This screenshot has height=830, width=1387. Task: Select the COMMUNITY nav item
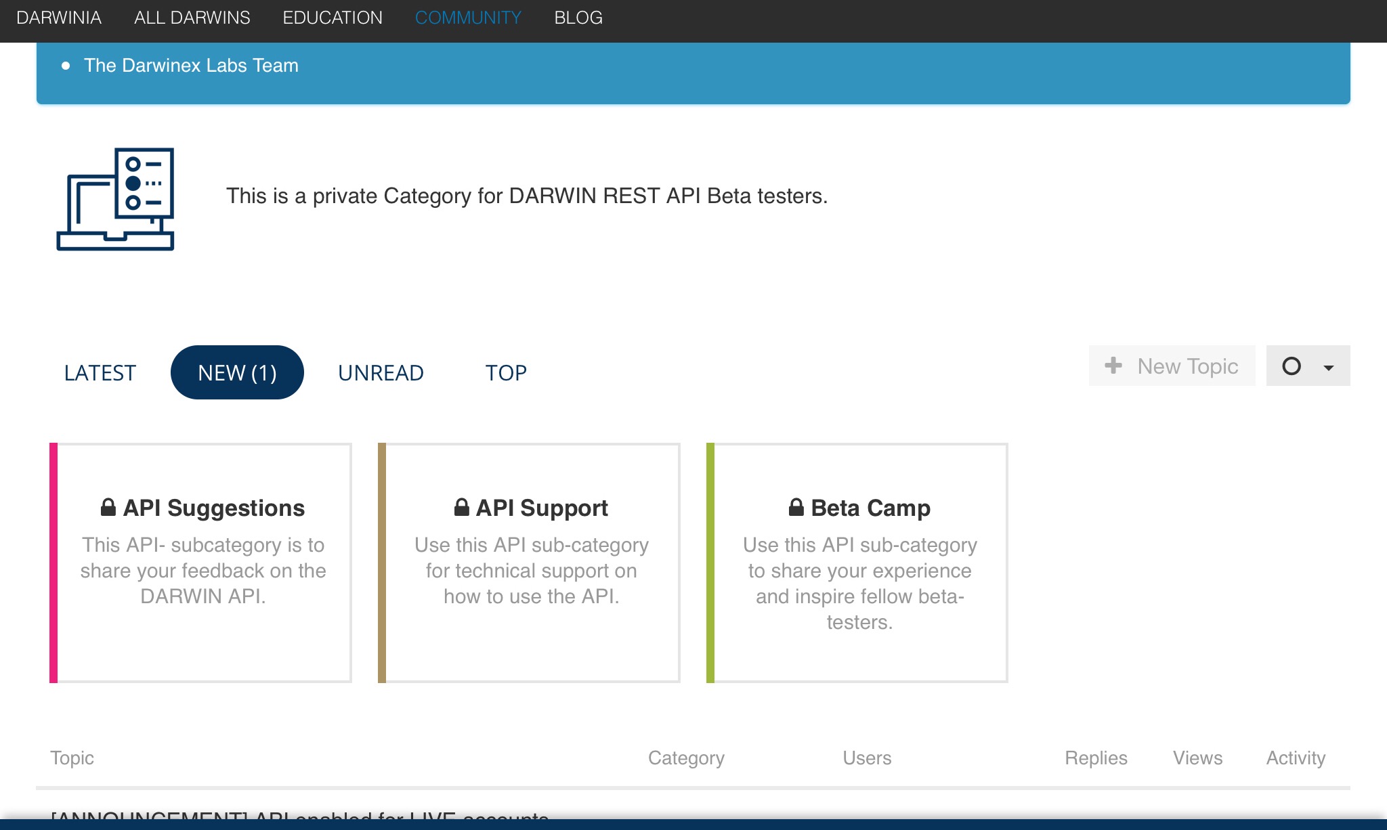coord(468,18)
